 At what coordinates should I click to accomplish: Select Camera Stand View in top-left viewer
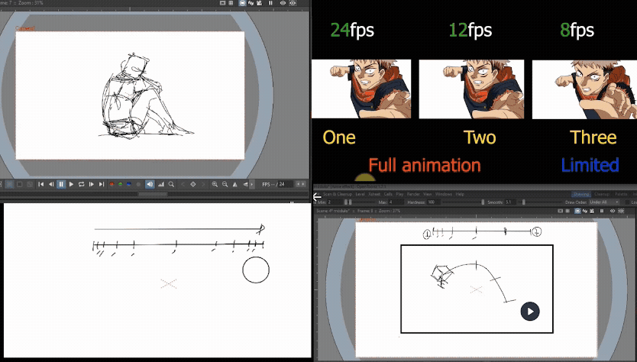(243, 3)
